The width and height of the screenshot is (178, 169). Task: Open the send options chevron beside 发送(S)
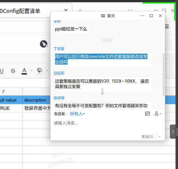[x=159, y=137]
